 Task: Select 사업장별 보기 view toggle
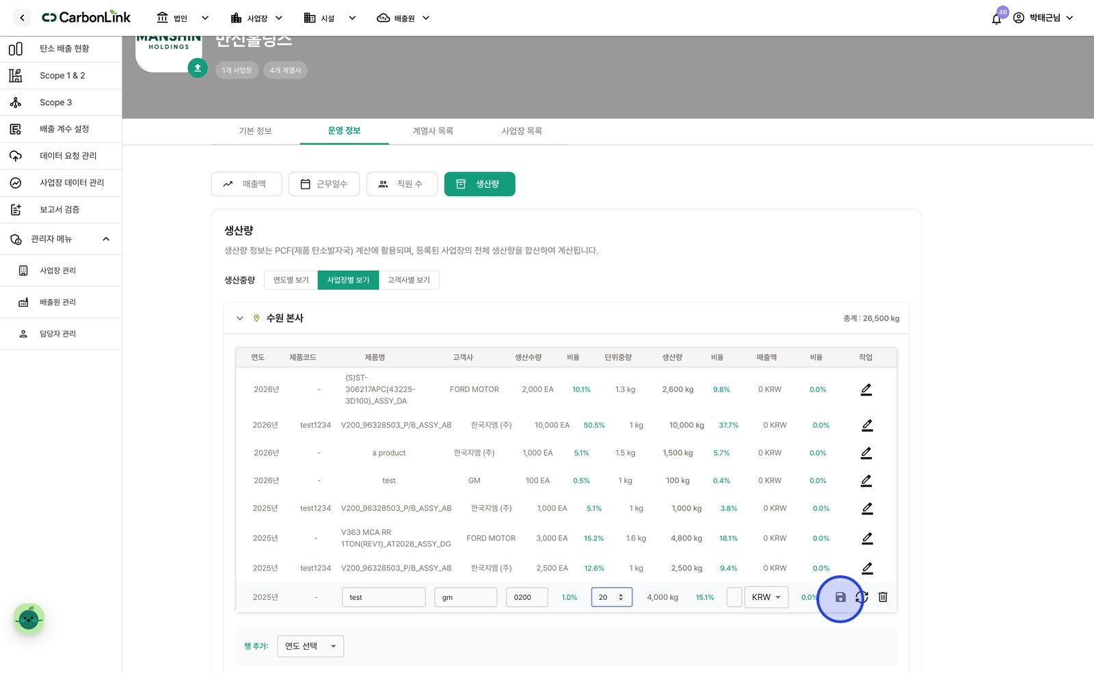tap(348, 280)
